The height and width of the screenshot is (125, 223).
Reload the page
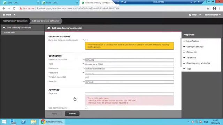[14, 8]
